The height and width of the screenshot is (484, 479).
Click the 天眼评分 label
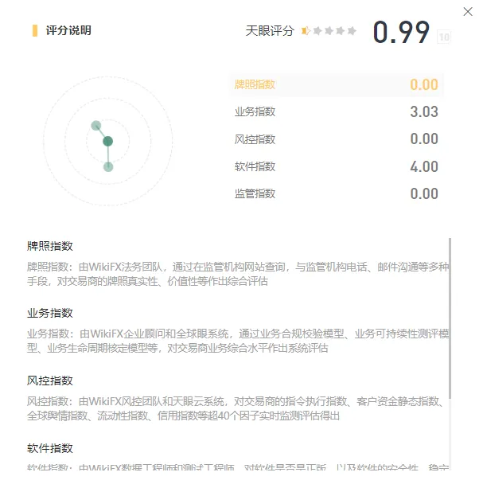(x=270, y=30)
